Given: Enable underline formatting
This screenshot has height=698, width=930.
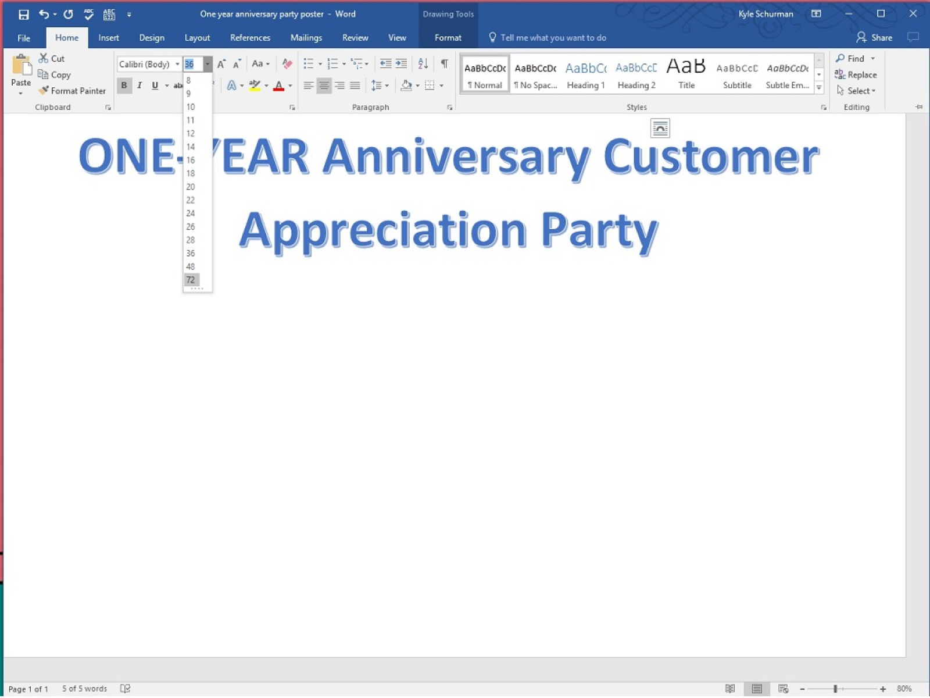Looking at the screenshot, I should point(154,86).
